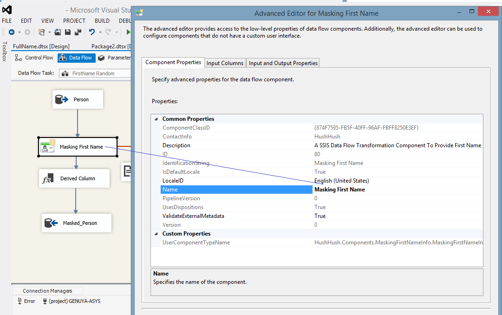Image resolution: width=502 pixels, height=315 pixels.
Task: Open the VIEW menu
Action: (47, 21)
